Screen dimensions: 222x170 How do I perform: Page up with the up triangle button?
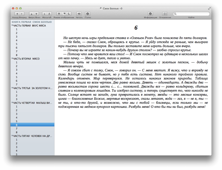pos(32,14)
